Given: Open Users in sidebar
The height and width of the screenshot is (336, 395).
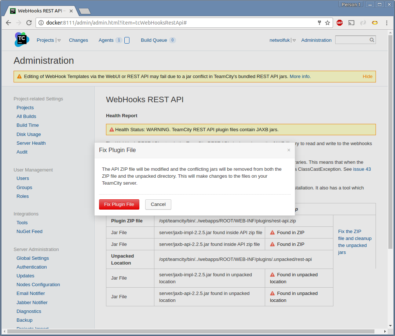Looking at the screenshot, I should coord(23,178).
